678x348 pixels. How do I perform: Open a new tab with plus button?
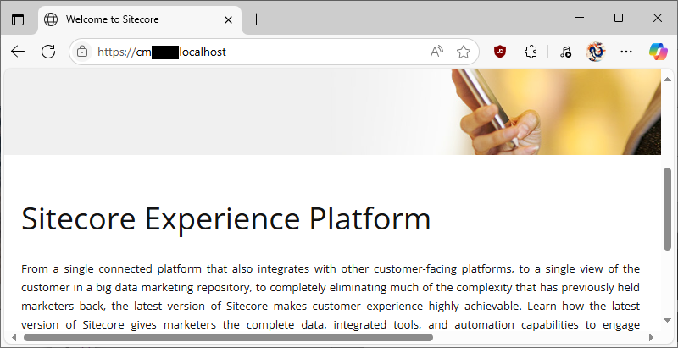[257, 19]
